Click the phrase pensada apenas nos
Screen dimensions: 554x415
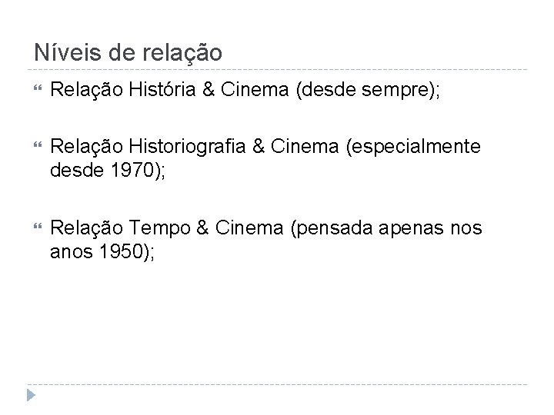click(x=387, y=229)
